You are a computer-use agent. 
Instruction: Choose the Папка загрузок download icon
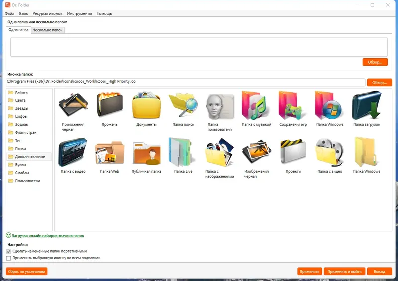[367, 105]
